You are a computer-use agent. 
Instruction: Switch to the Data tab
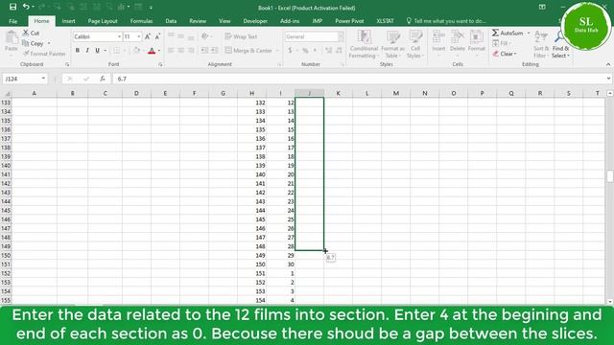[171, 21]
